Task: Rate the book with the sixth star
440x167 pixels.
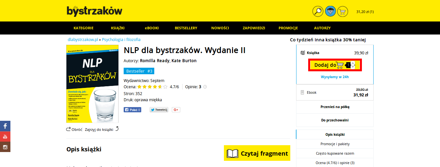Action: [165, 87]
